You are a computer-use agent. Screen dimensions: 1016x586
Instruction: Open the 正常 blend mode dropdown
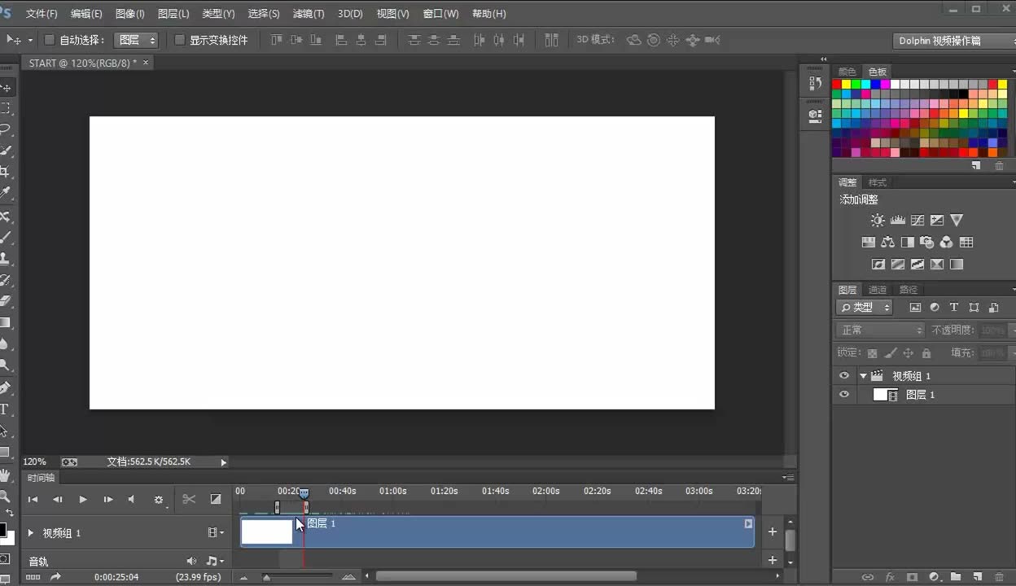click(880, 330)
